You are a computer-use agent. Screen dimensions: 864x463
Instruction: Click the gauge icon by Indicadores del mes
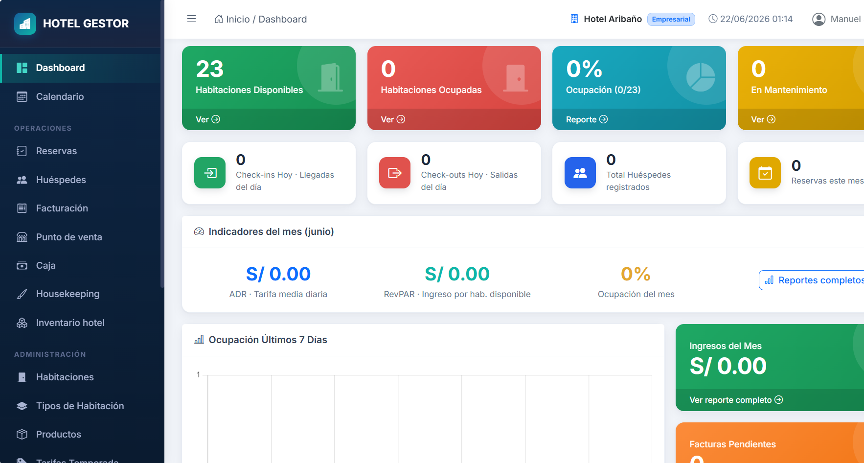point(199,231)
